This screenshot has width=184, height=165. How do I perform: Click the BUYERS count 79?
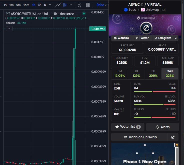136,114
